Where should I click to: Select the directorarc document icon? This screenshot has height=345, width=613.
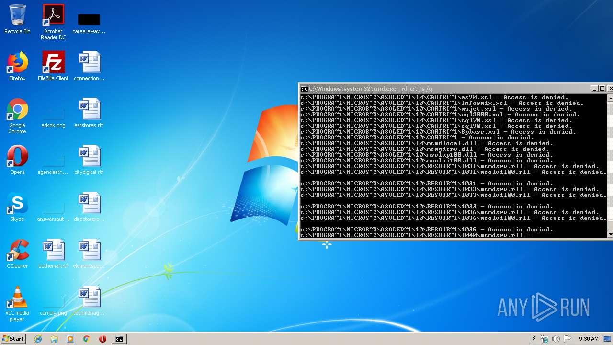89,207
